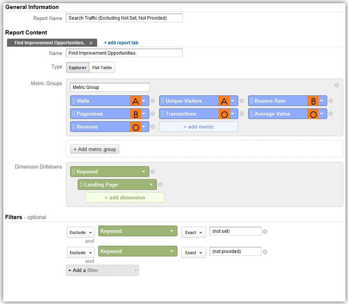The height and width of the screenshot is (304, 348).
Task: Open the Exclude filter condition dropdown
Action: [x=80, y=233]
